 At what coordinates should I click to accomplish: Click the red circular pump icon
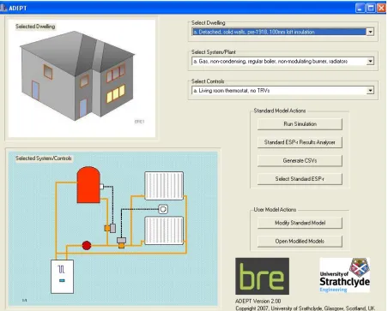point(87,245)
